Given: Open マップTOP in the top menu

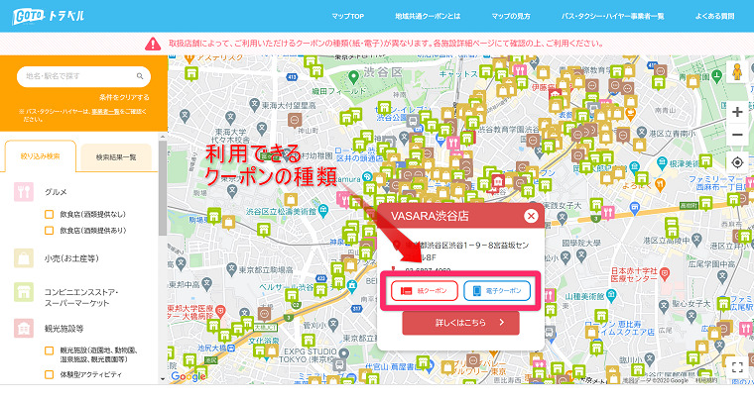Looking at the screenshot, I should pyautogui.click(x=347, y=16).
